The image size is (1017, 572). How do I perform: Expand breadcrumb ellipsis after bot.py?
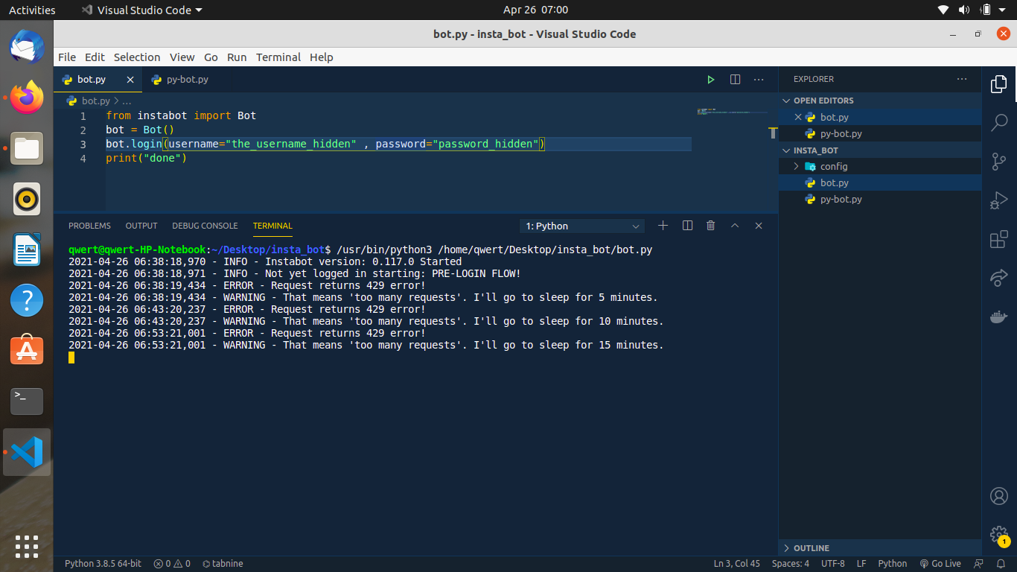click(x=127, y=101)
